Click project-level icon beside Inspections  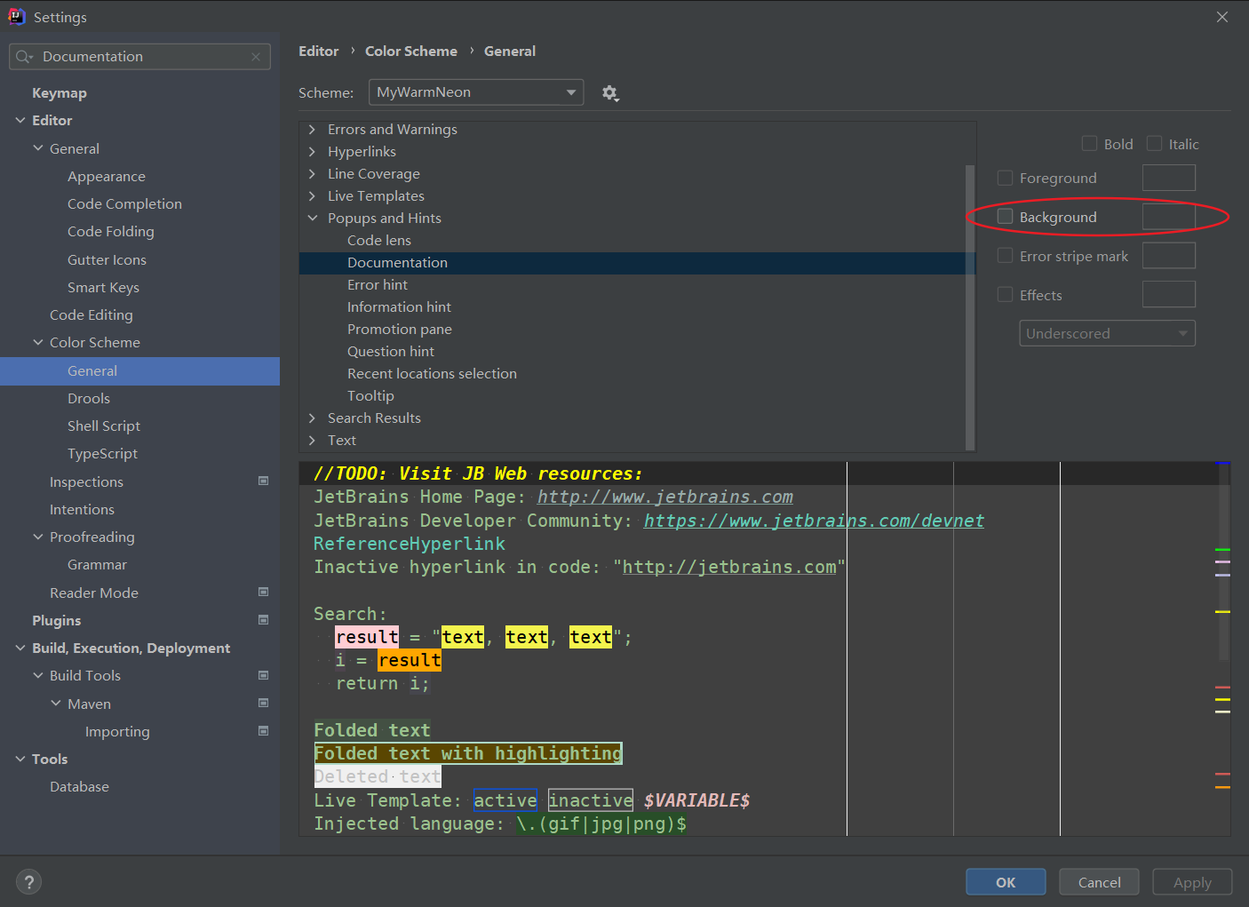point(263,481)
